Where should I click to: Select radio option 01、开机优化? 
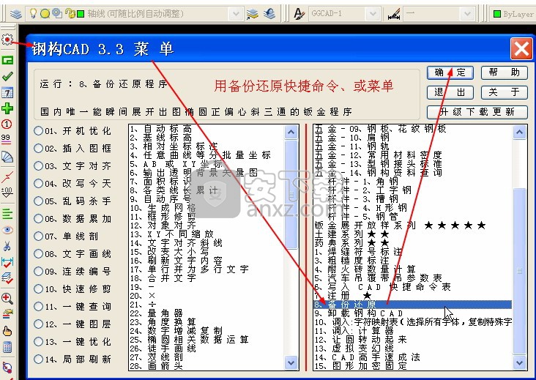(x=38, y=131)
